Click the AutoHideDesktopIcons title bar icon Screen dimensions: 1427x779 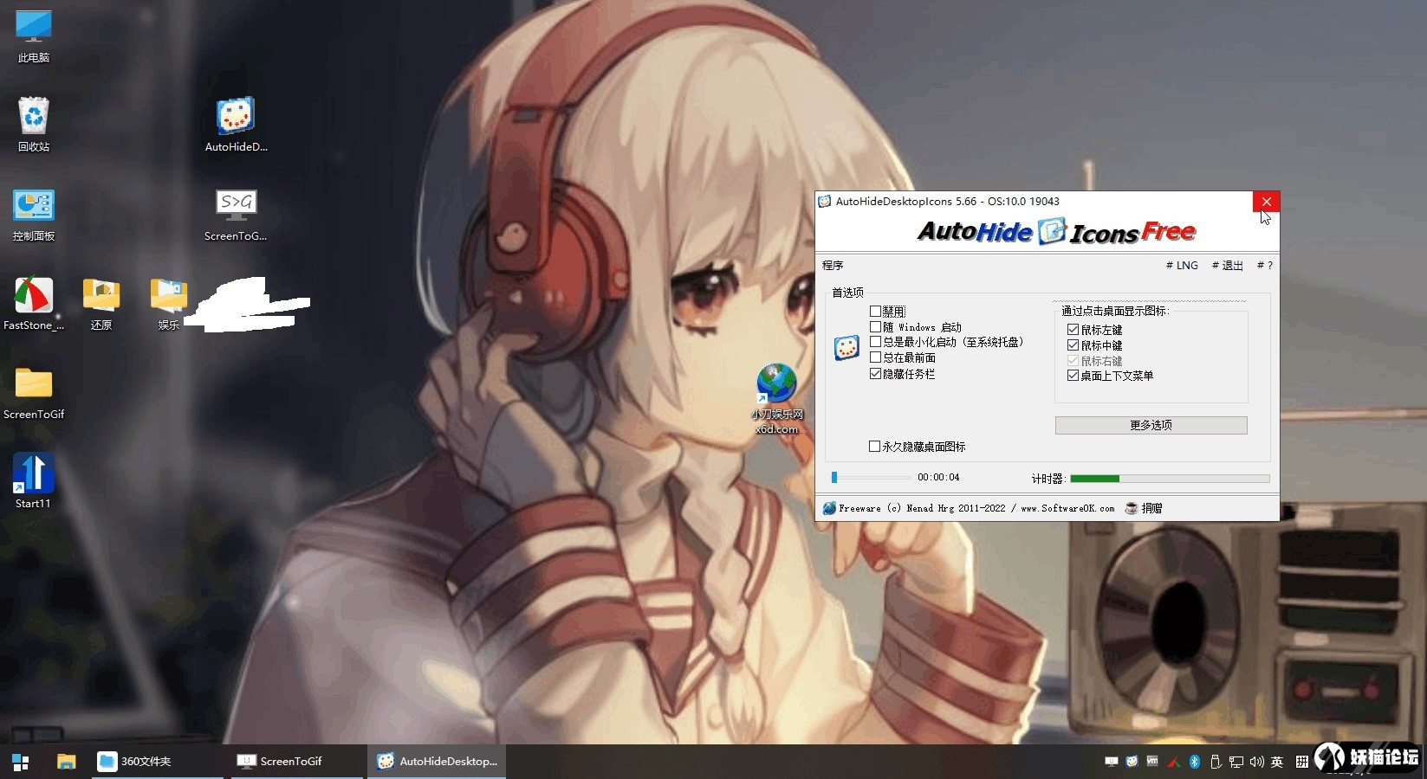[x=825, y=202]
